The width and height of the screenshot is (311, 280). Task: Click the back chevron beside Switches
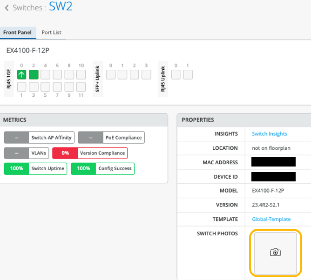(x=7, y=8)
